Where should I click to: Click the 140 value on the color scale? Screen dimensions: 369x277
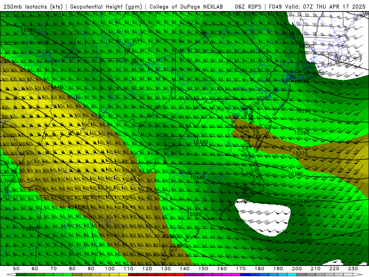[184, 269]
